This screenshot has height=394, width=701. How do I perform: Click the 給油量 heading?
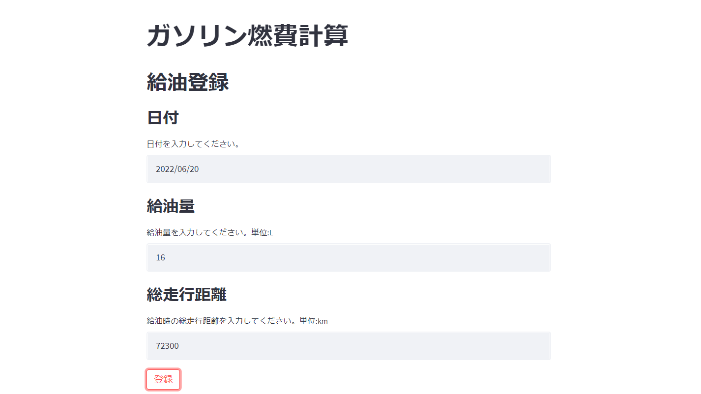click(171, 206)
